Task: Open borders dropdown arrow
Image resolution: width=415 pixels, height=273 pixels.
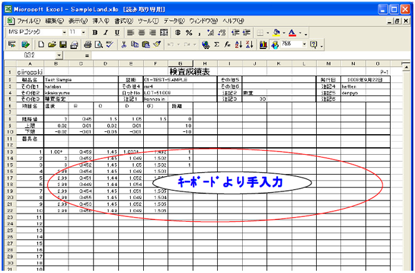Action: point(268,33)
